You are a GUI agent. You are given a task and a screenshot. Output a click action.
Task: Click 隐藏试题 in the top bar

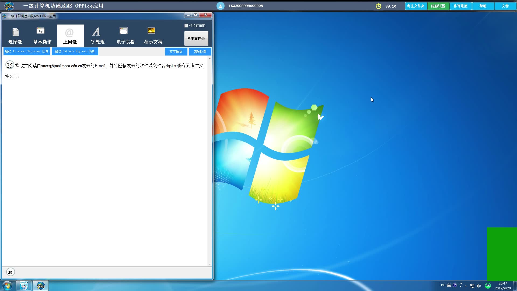pyautogui.click(x=438, y=6)
